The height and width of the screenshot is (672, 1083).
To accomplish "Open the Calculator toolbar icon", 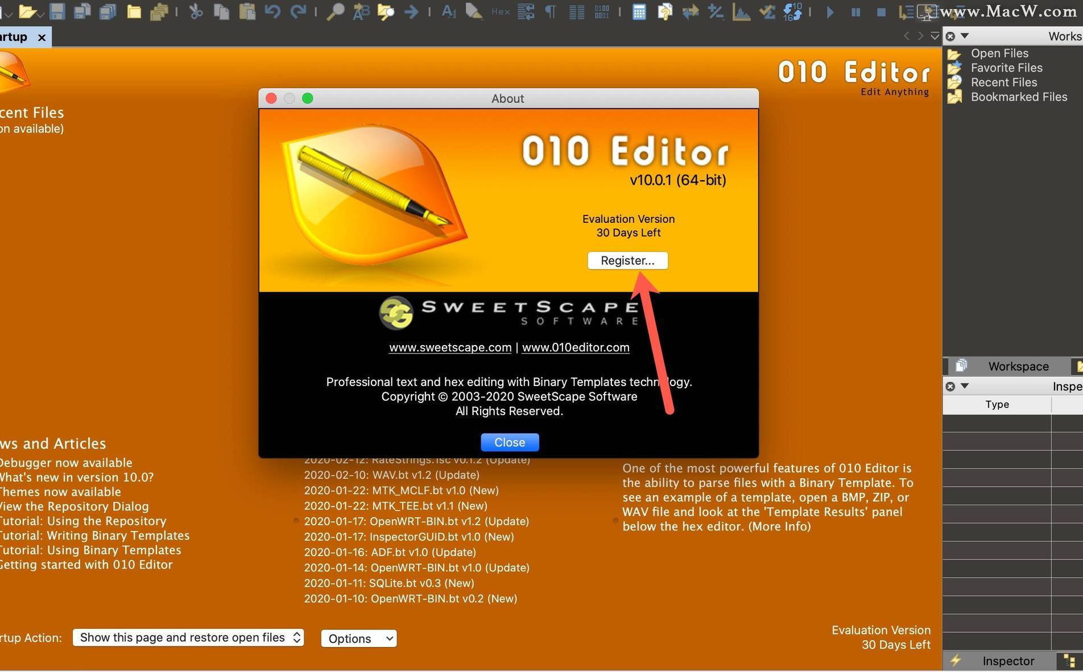I will coord(639,11).
